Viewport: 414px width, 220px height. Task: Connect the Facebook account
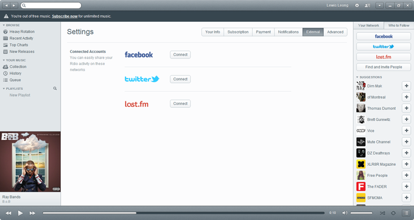point(180,55)
